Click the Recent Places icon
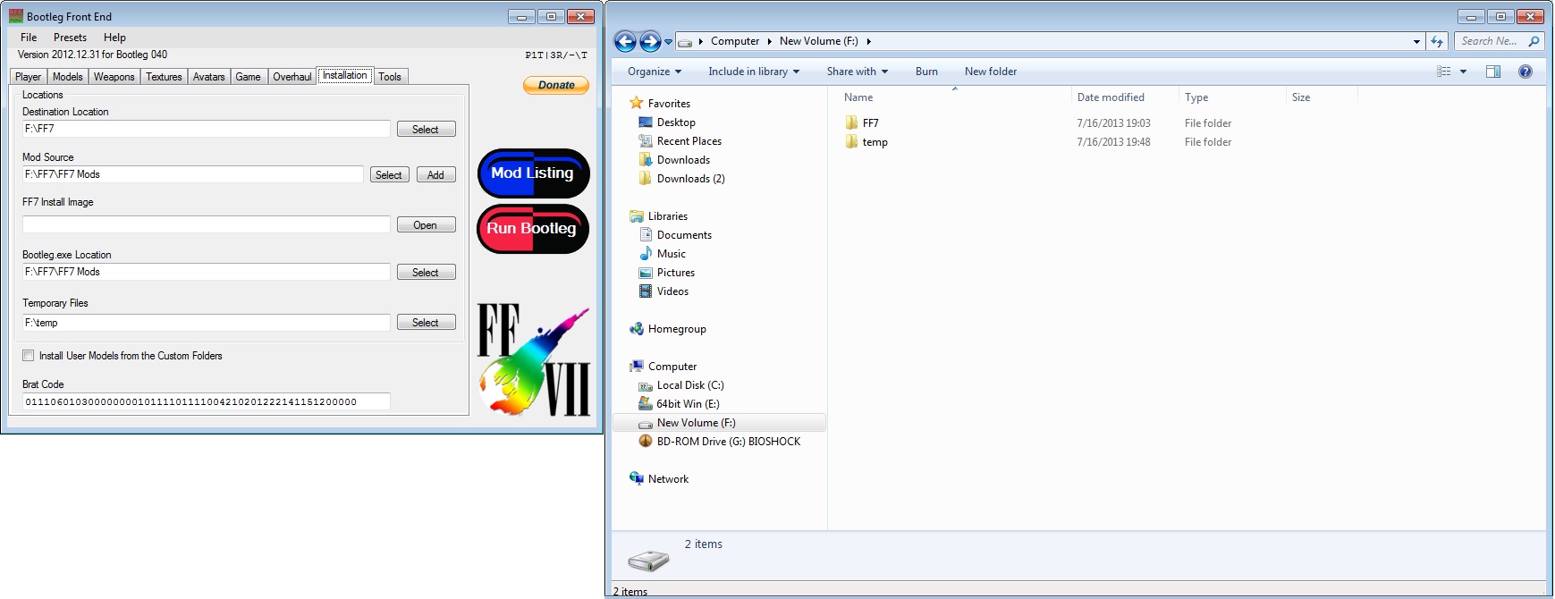Image resolution: width=1555 pixels, height=599 pixels. (646, 140)
